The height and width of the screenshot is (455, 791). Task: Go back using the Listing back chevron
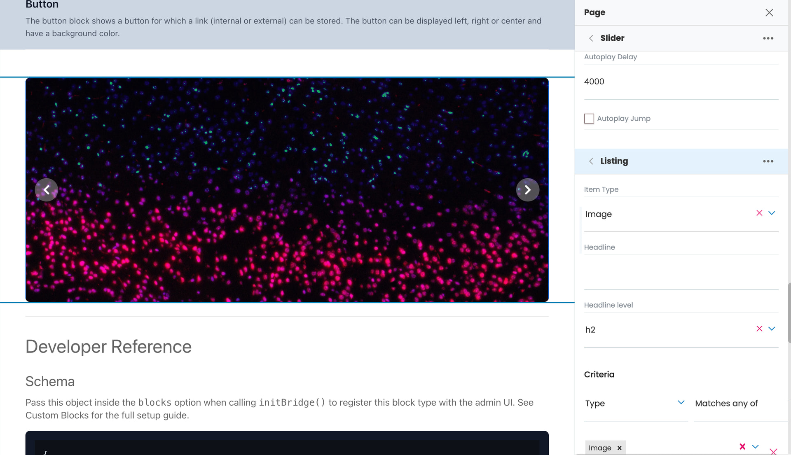(591, 161)
